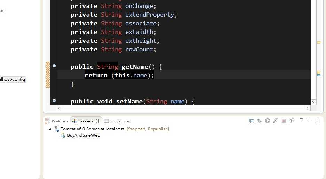Click the BuyAndSaleWeb module icon
Image resolution: width=326 pixels, height=179 pixels.
click(63, 135)
